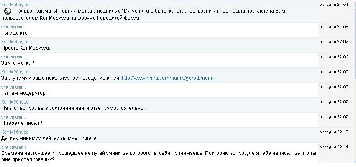
Task: Select smusmumrik username above "Я тебе писал?"
Action: [13, 117]
